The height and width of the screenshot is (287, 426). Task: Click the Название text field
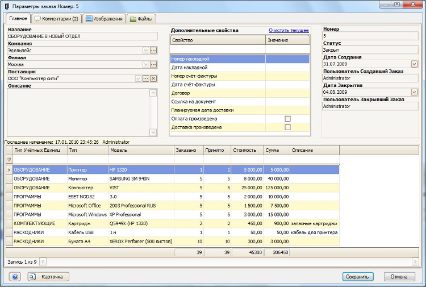(82, 36)
